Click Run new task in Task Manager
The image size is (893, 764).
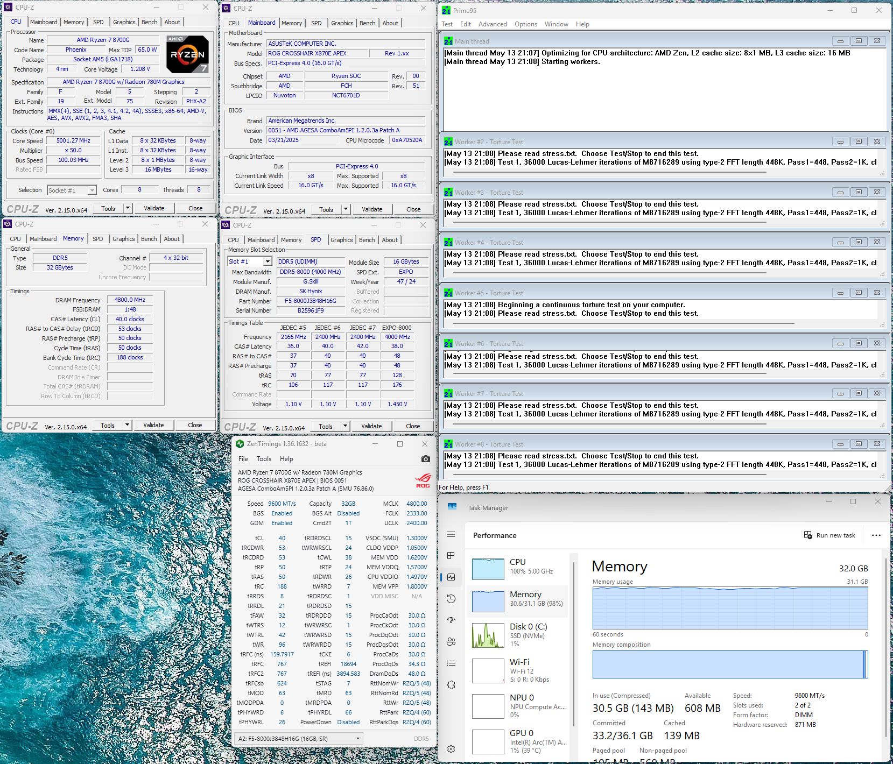click(x=829, y=535)
